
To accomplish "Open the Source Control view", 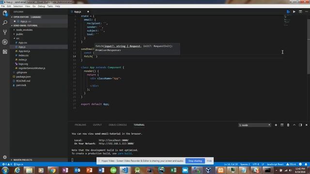I will pos(5,32).
